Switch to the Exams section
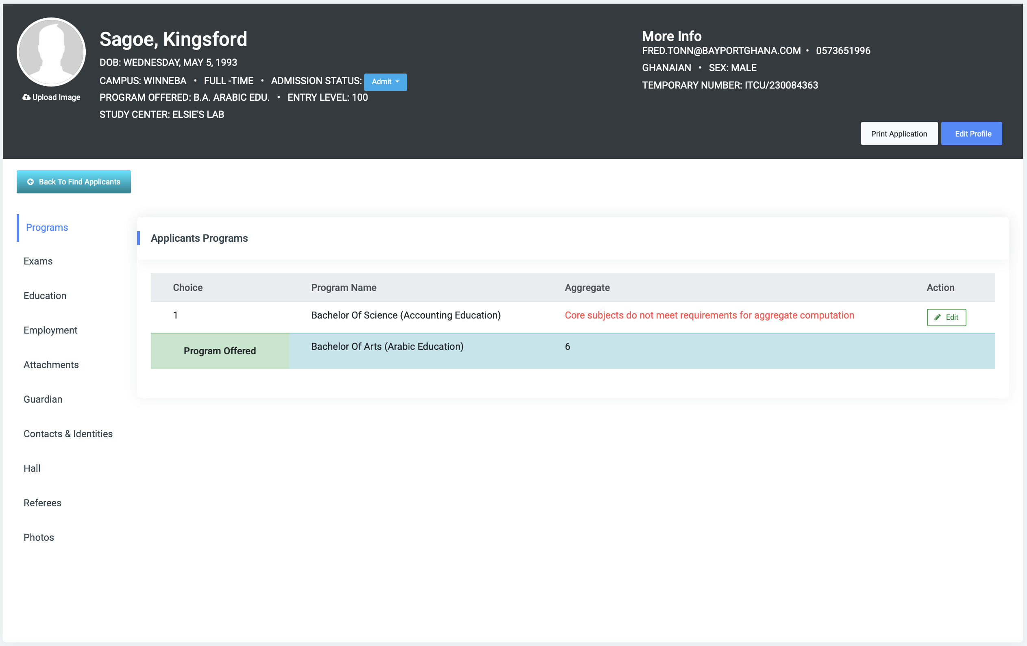 [38, 261]
